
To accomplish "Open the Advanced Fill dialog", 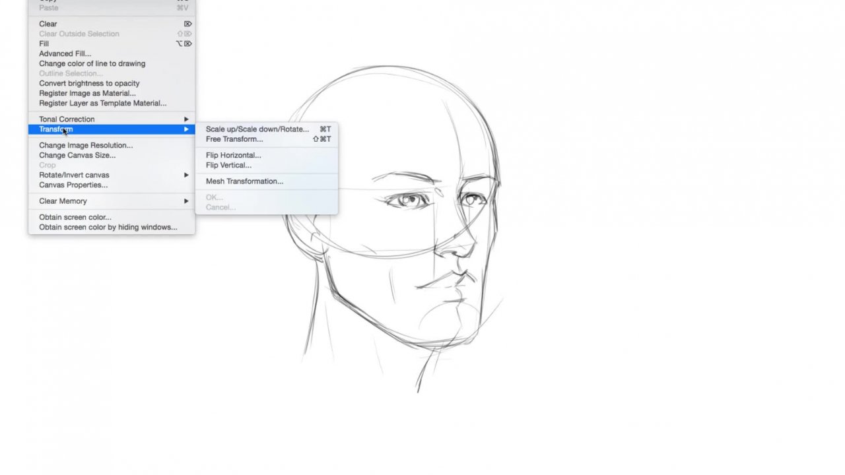I will click(x=65, y=53).
